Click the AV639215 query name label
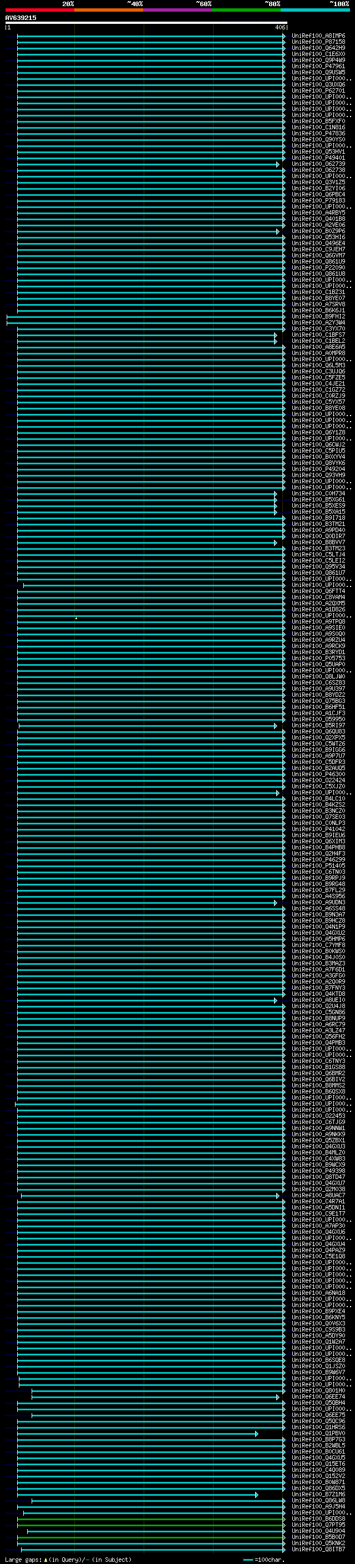Image resolution: width=355 pixels, height=1564 pixels. pyautogui.click(x=21, y=18)
